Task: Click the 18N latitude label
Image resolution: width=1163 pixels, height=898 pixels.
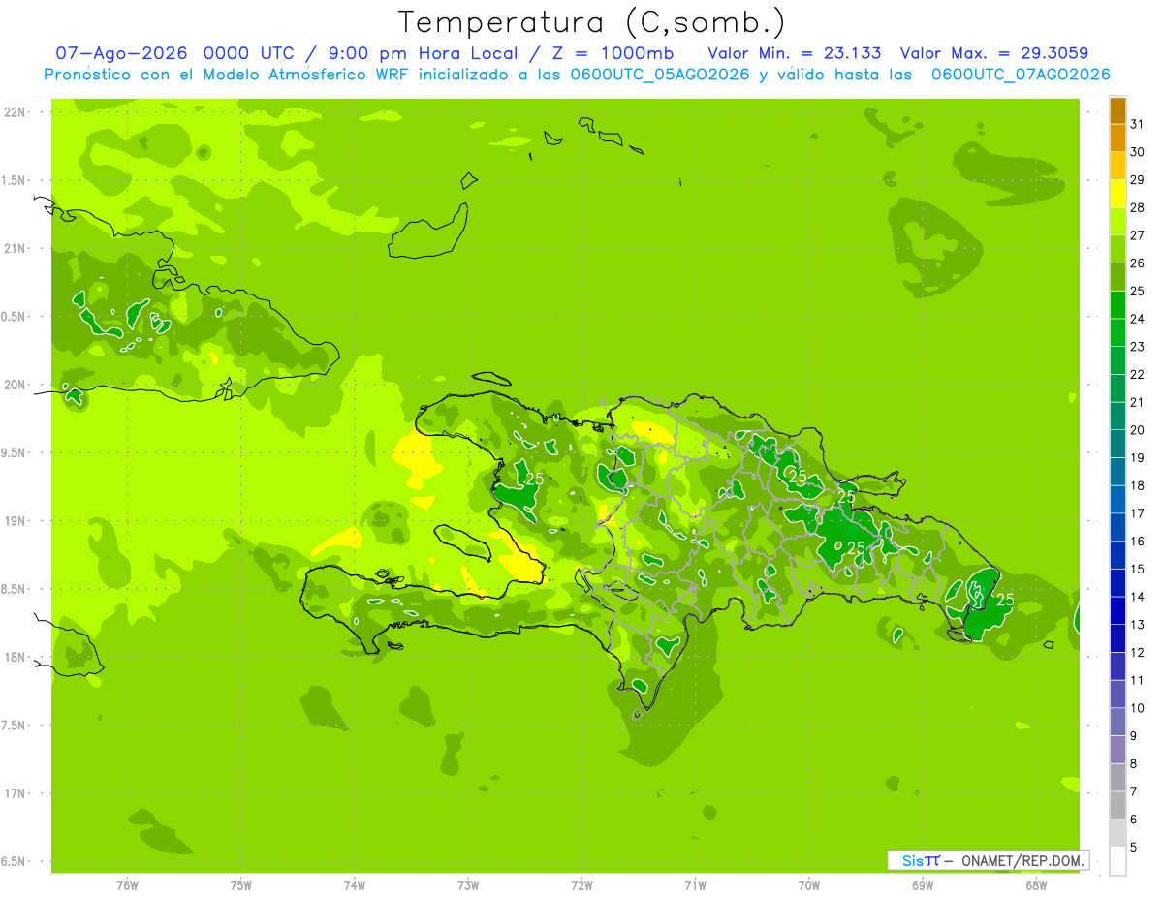Action: (x=15, y=658)
